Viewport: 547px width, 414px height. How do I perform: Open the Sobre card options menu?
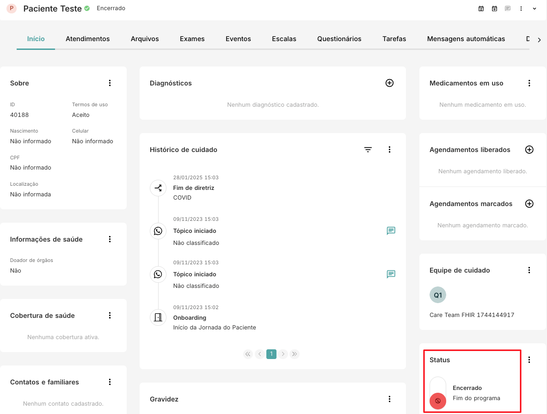point(110,83)
